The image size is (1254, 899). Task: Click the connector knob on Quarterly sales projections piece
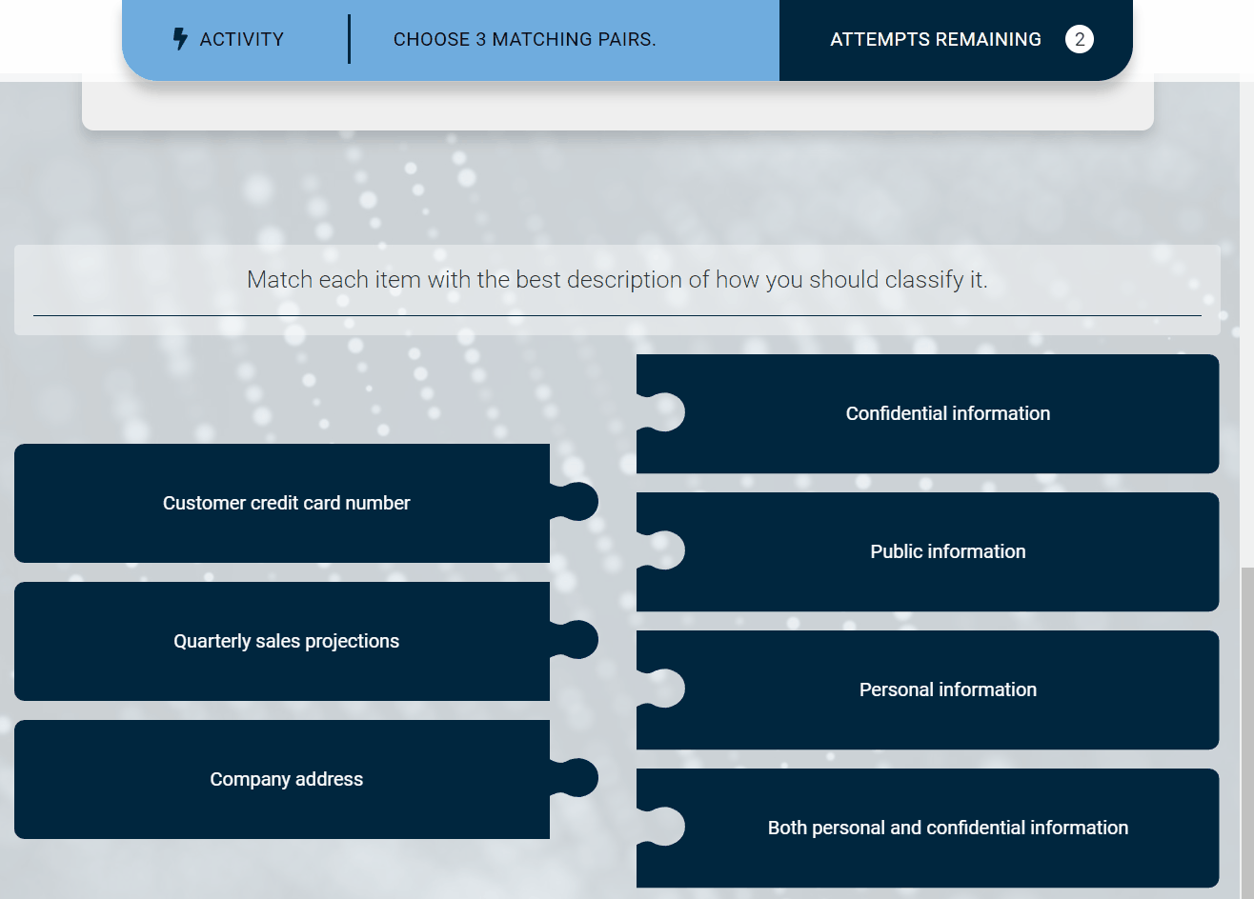click(577, 640)
